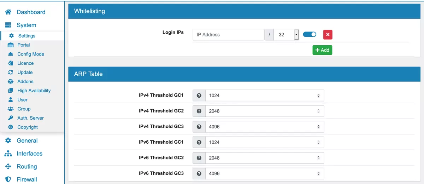
Task: Click help icon for IPv6 Threshold GC3
Action: (199, 173)
